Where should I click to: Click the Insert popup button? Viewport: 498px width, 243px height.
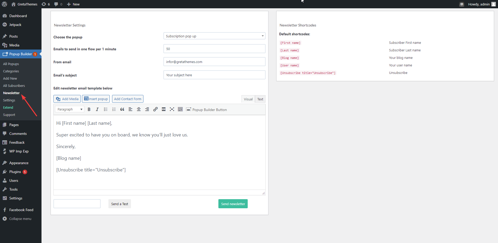pyautogui.click(x=96, y=99)
